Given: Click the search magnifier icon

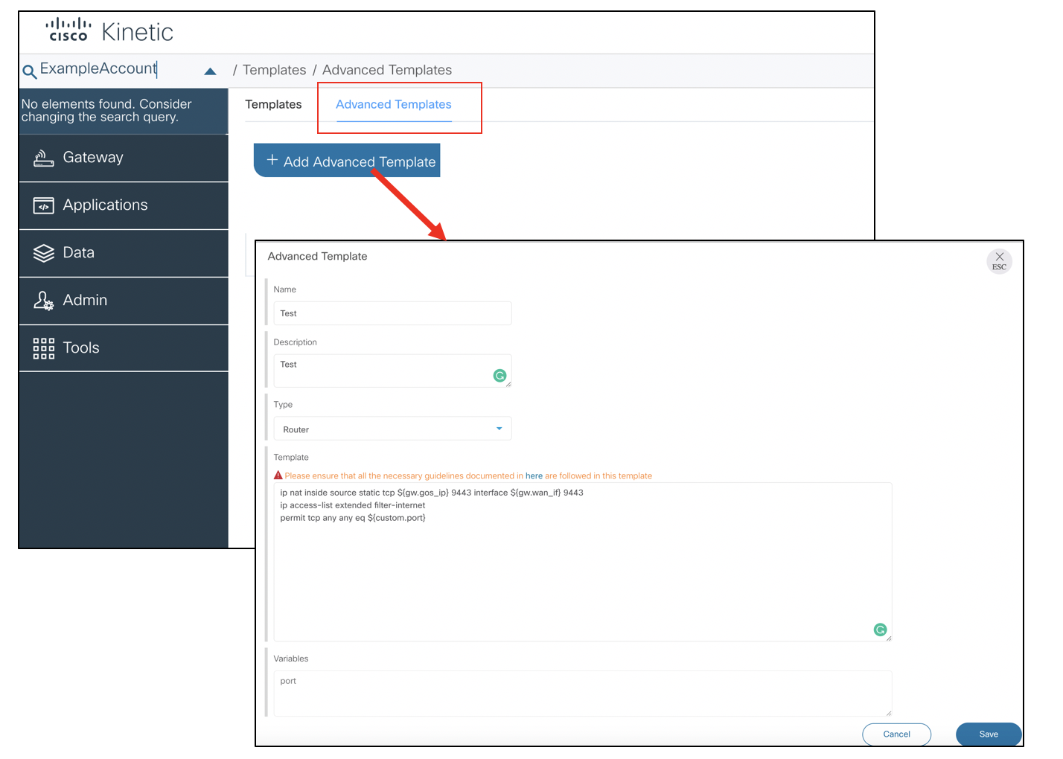Looking at the screenshot, I should point(30,71).
